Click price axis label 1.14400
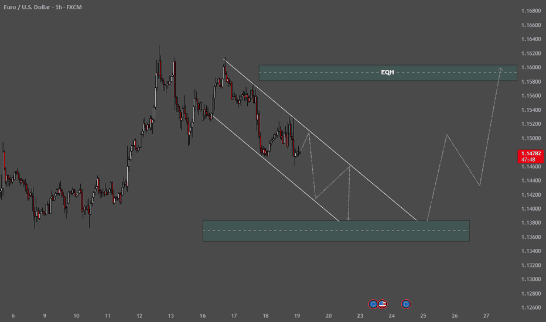Viewport: 546px width, 322px height. pos(531,180)
